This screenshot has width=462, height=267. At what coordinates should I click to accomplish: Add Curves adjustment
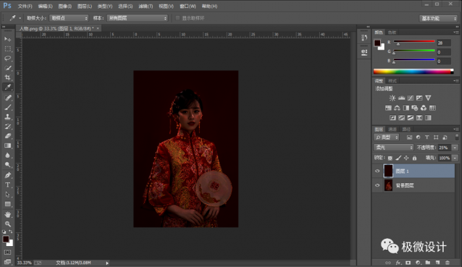coord(410,98)
